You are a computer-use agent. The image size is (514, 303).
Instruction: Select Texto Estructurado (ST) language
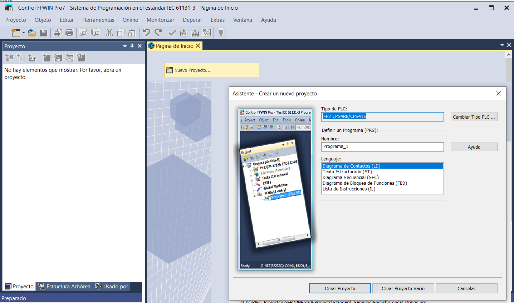pyautogui.click(x=382, y=172)
